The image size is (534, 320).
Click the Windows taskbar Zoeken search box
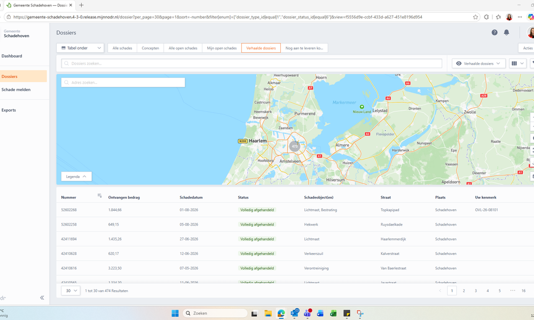coord(215,313)
